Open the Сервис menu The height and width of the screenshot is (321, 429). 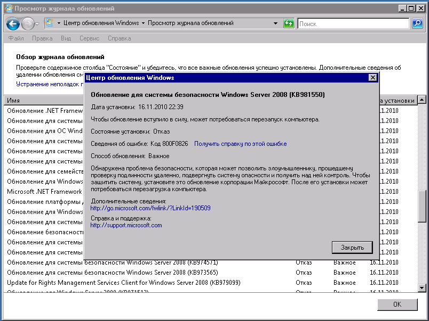click(x=89, y=38)
